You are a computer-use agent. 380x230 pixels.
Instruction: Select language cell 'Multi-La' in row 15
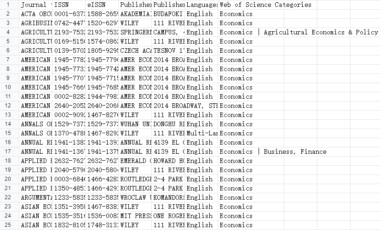(202, 133)
